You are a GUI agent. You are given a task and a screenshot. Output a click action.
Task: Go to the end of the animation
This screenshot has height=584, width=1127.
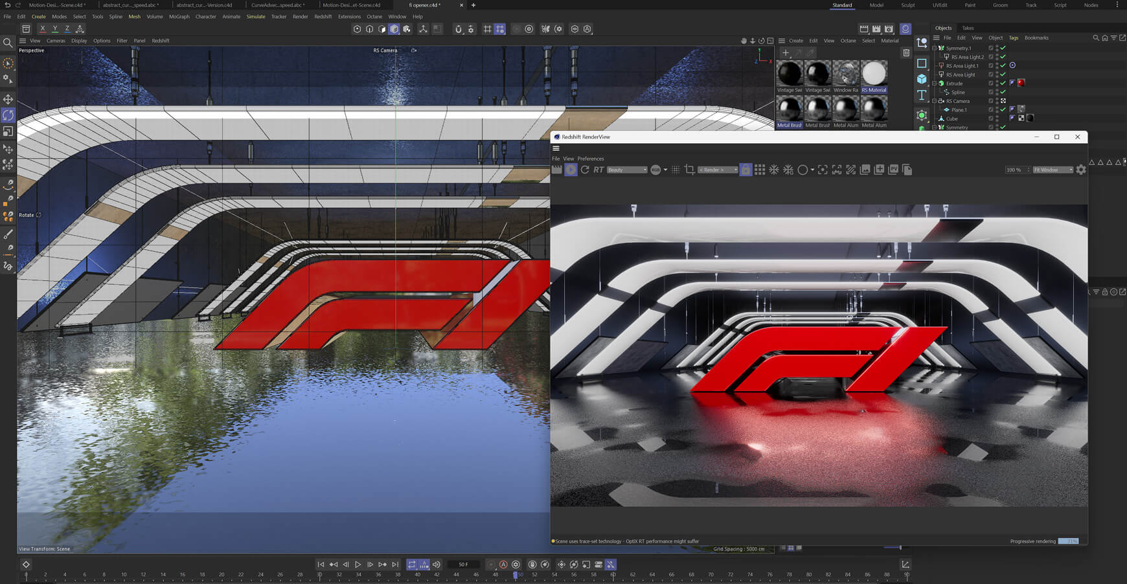[395, 565]
